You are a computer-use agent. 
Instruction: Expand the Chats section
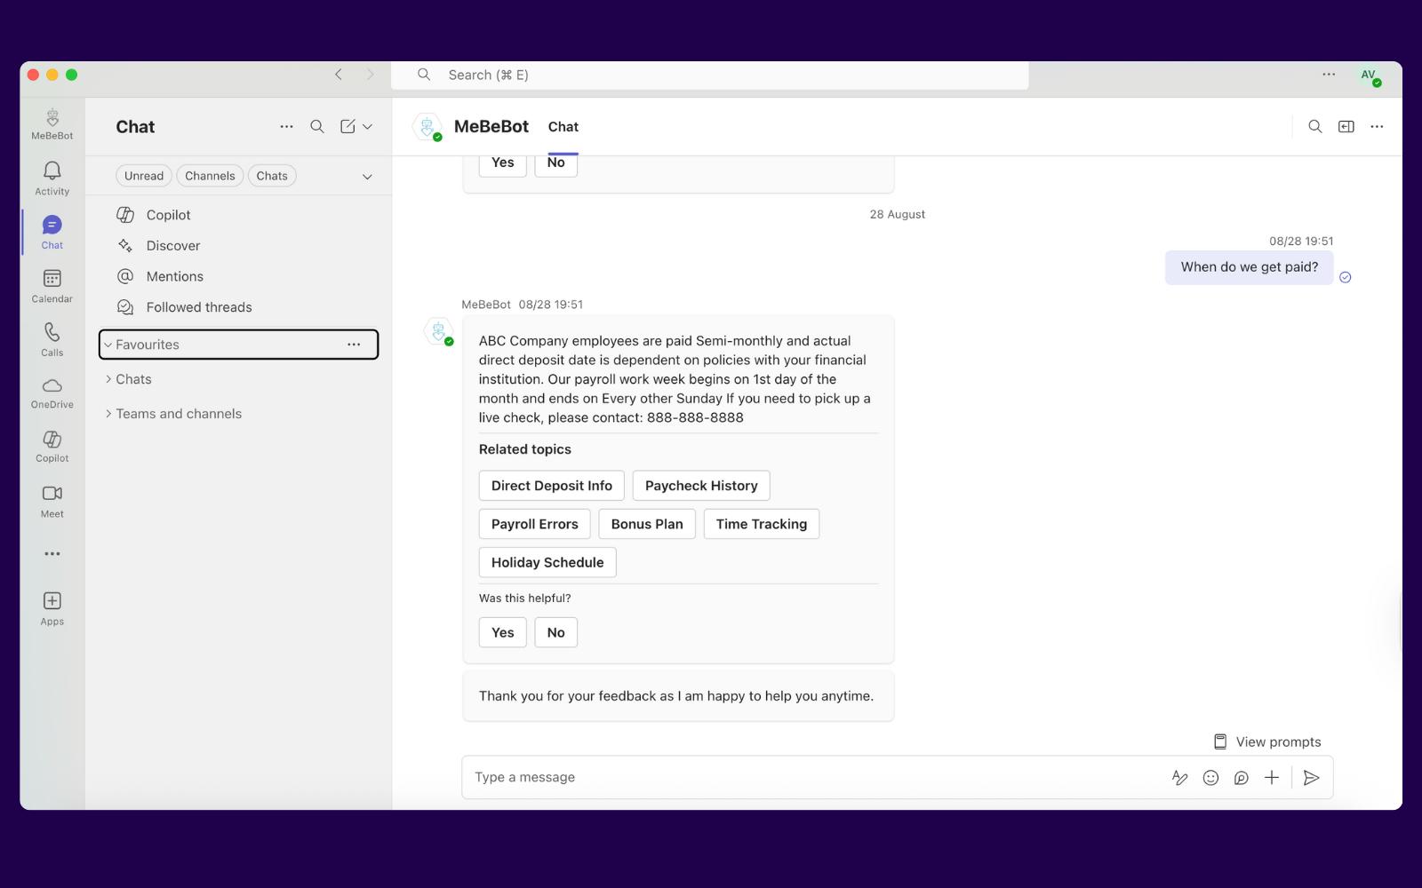[108, 379]
